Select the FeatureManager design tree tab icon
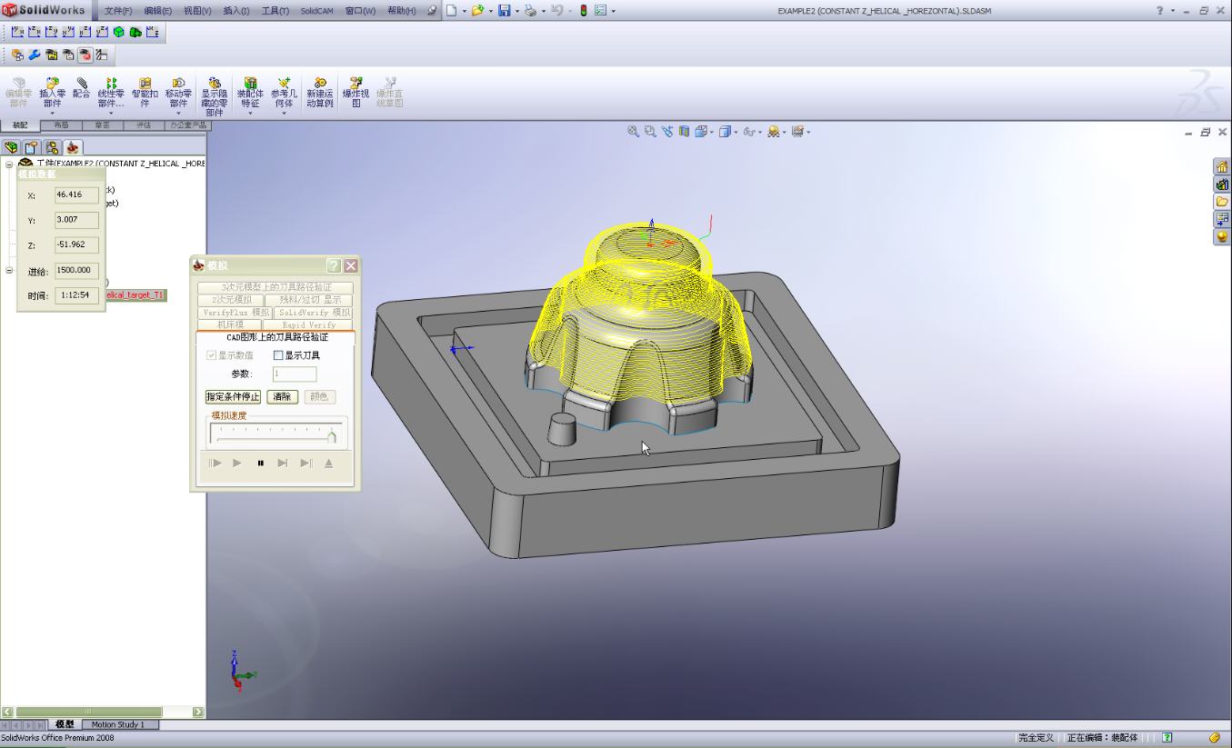Viewport: 1232px width, 748px height. point(11,147)
